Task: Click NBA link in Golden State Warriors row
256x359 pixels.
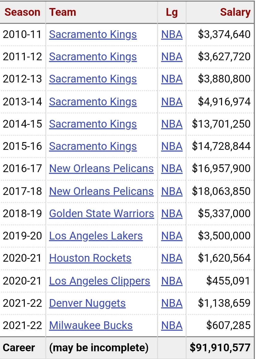Action: pyautogui.click(x=172, y=213)
